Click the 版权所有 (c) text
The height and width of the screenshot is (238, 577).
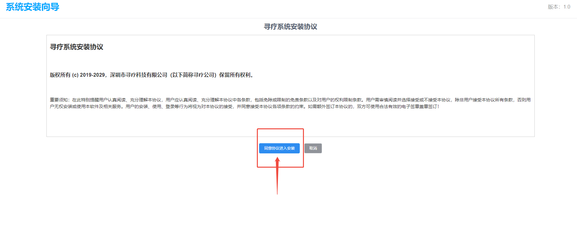coord(64,75)
